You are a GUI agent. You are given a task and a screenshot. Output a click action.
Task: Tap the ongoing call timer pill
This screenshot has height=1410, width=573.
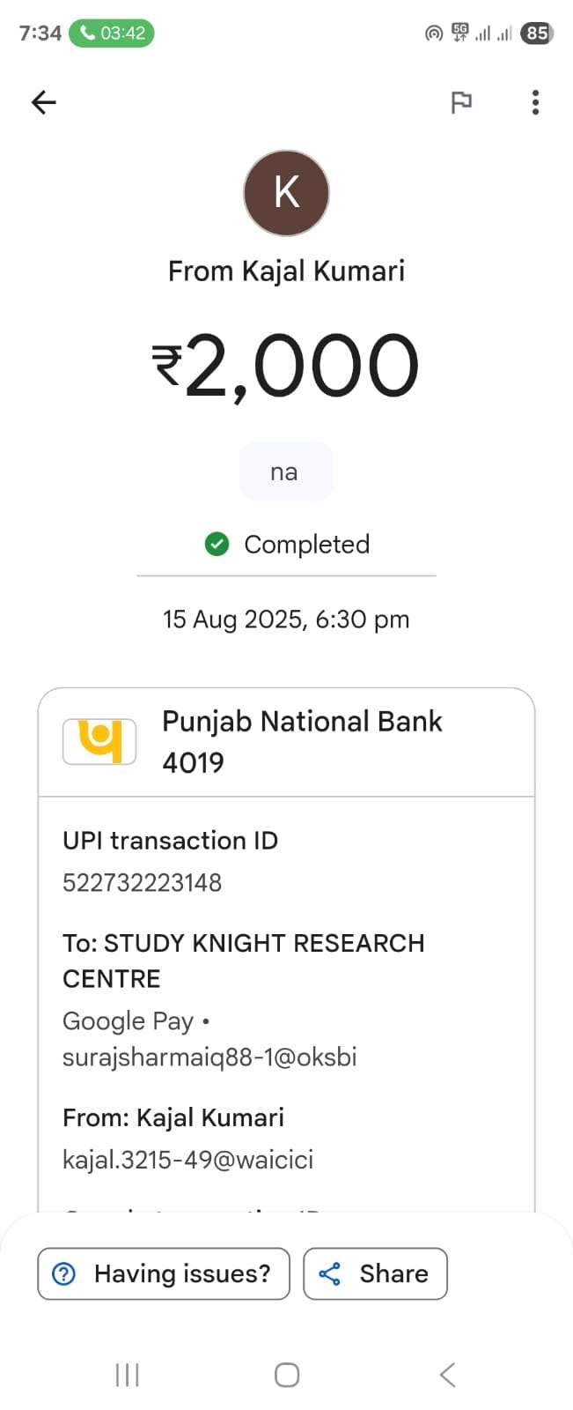tap(112, 33)
